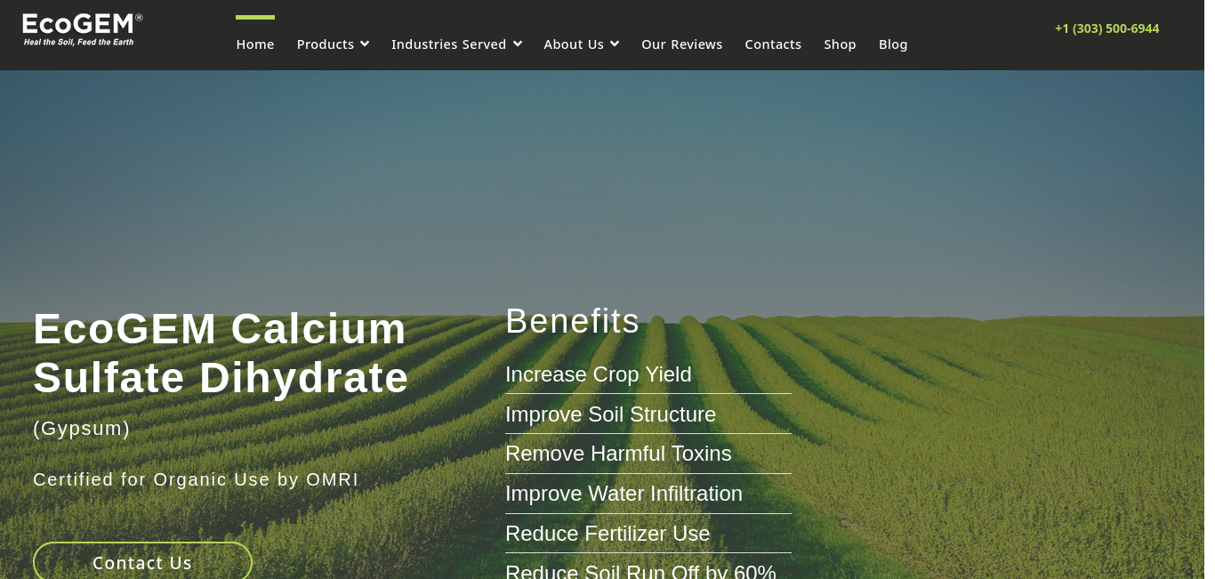Go to Our Reviews page

tap(682, 44)
